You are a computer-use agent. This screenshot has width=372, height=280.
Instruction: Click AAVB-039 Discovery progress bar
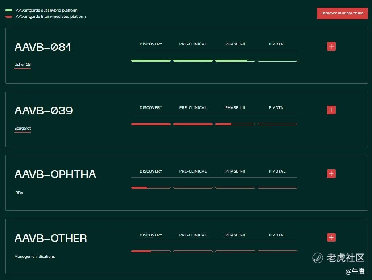(x=151, y=124)
